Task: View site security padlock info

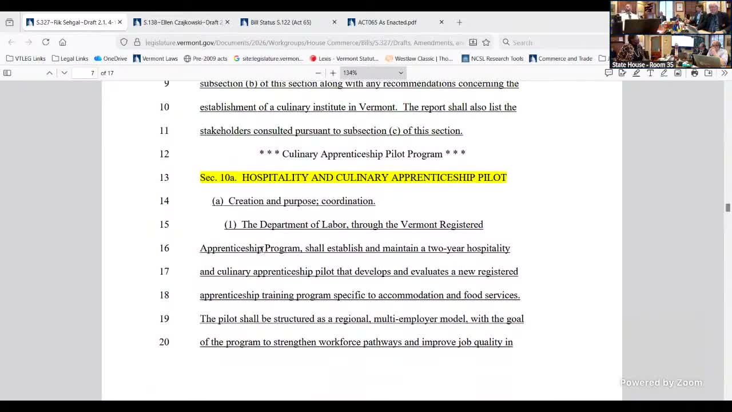Action: 137,42
